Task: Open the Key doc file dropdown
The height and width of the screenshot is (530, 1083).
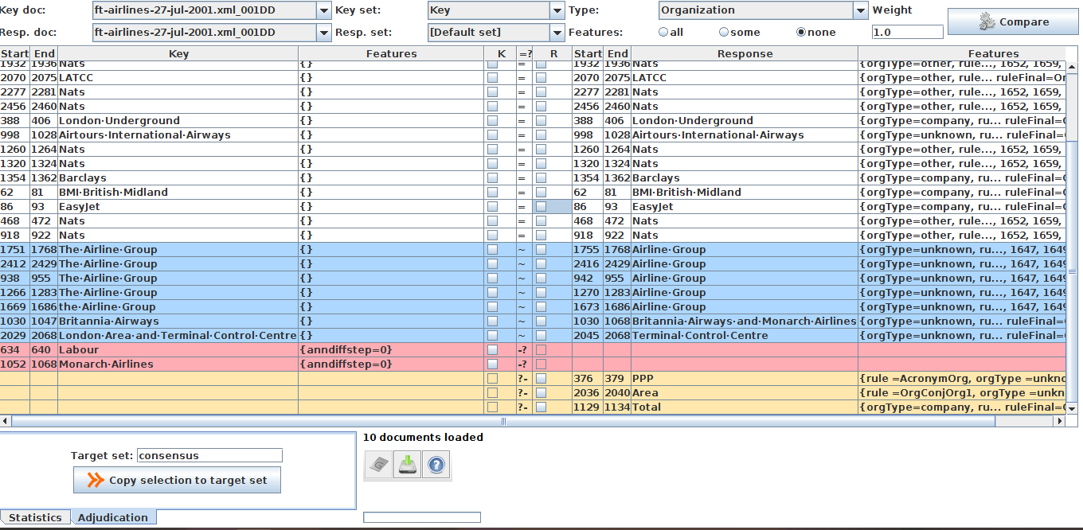Action: pos(324,11)
